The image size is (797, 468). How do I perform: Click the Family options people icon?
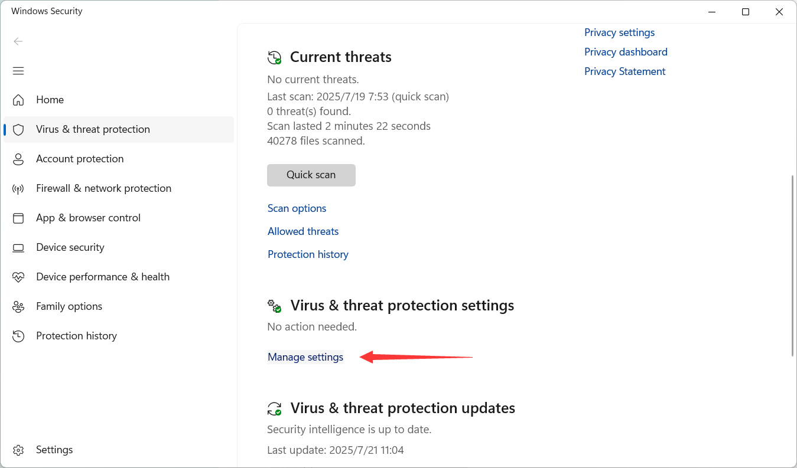point(18,306)
